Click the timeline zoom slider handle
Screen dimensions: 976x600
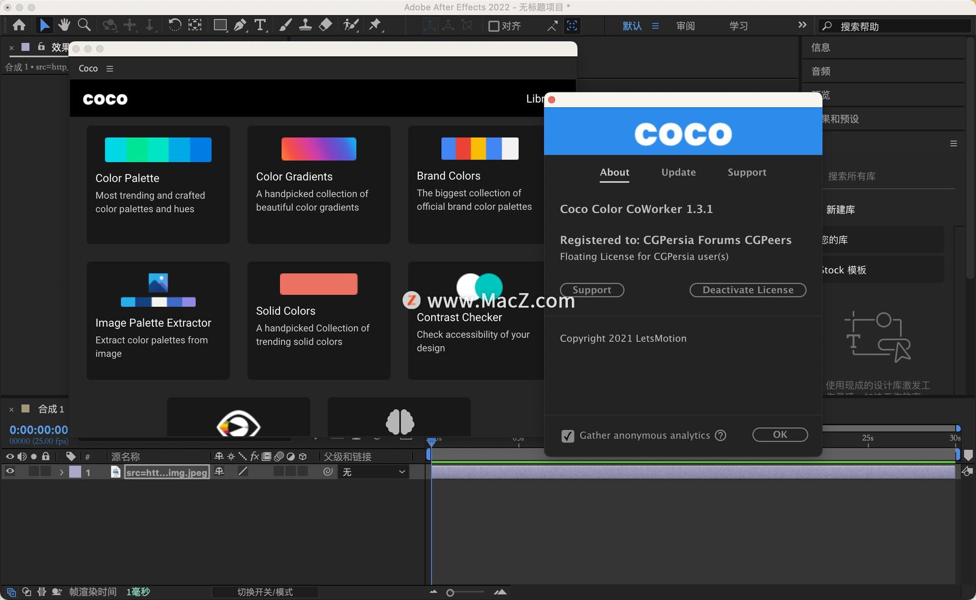tap(450, 592)
